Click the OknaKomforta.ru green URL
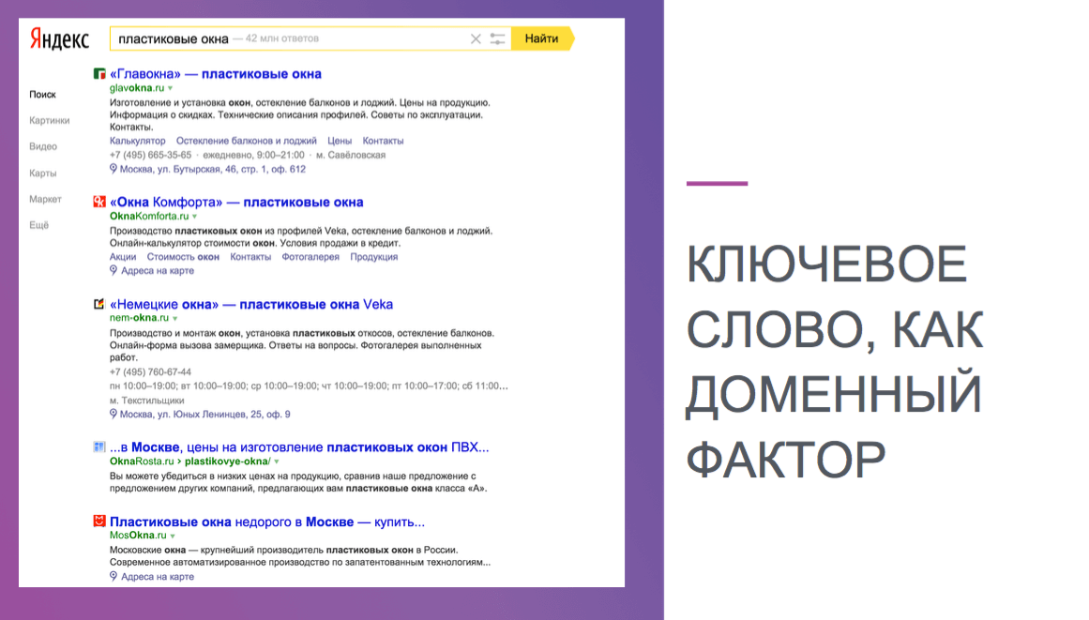 [x=149, y=216]
